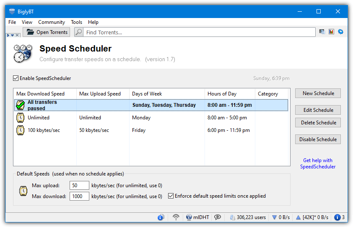
Task: Click '8:00 am - 11:59 pm' cell
Action: (230, 105)
